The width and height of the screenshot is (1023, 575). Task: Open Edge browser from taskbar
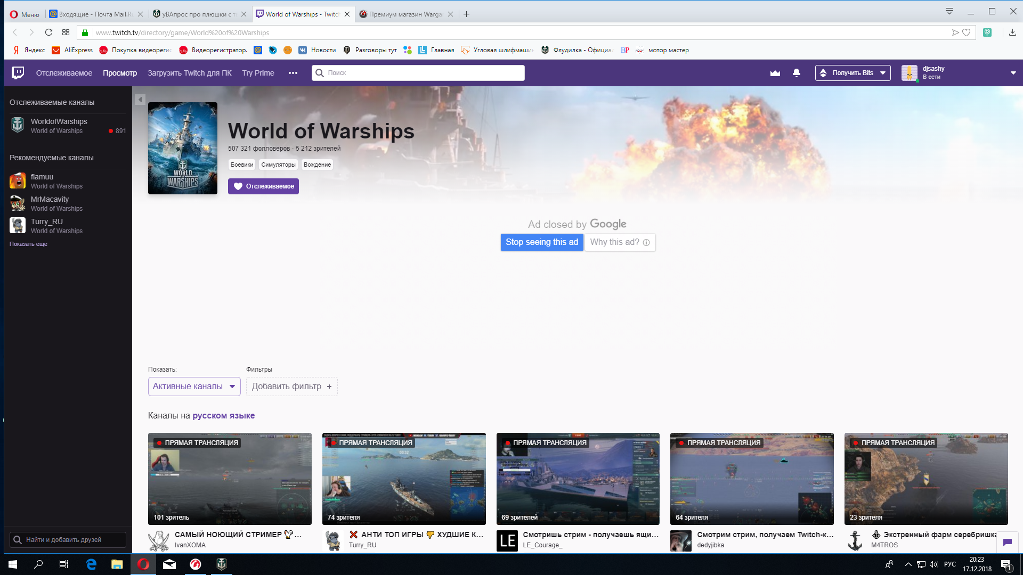coord(91,564)
